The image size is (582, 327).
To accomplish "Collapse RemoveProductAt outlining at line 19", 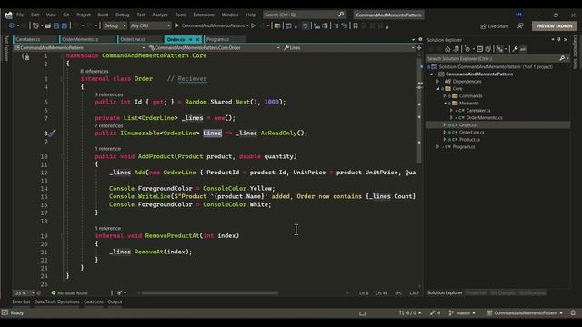I will pos(63,236).
